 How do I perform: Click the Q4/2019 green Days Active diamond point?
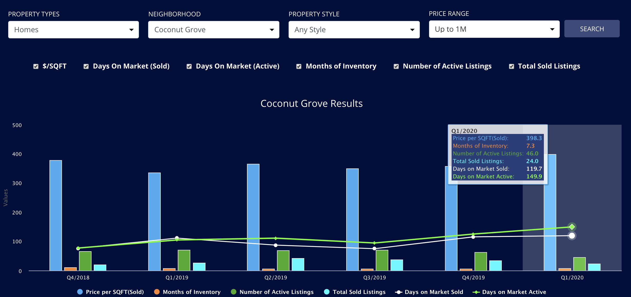pyautogui.click(x=473, y=234)
